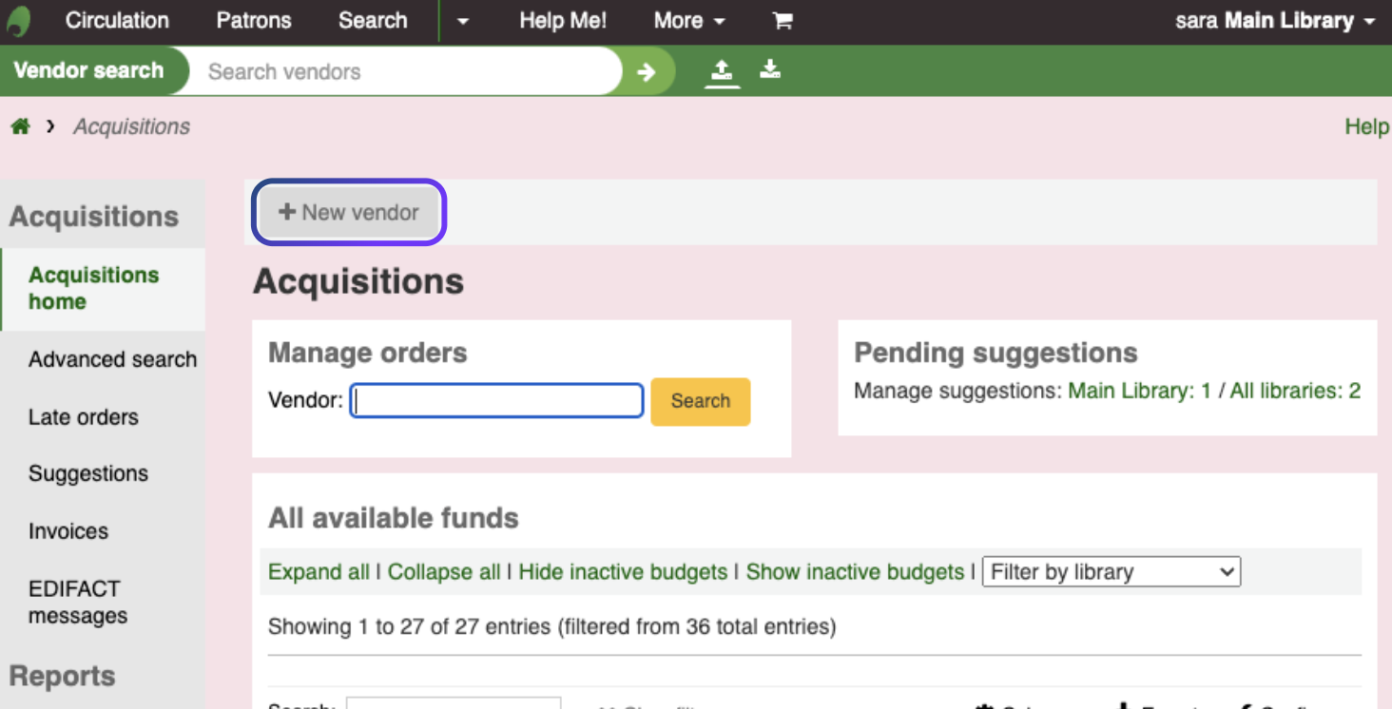Screen dimensions: 1392x709
Task: Switch to check-out search icon
Action: tap(723, 70)
